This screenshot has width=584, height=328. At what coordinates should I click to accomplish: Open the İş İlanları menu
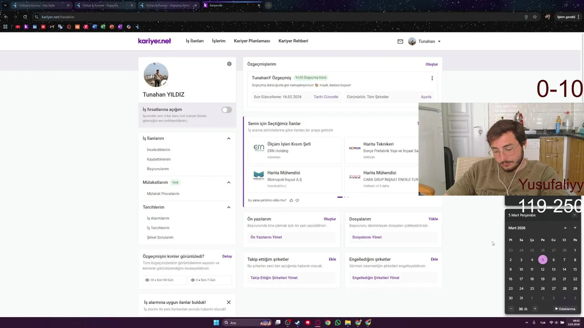(194, 41)
